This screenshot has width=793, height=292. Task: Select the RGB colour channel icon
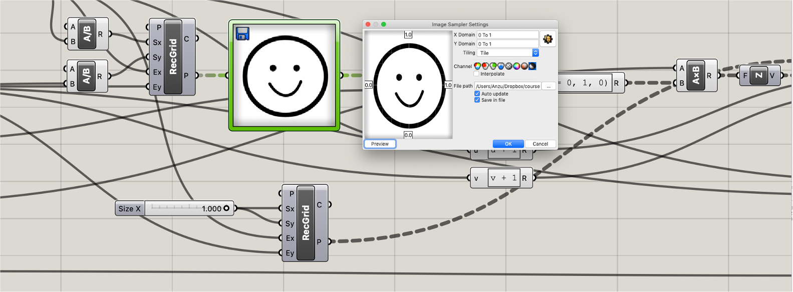click(x=477, y=66)
